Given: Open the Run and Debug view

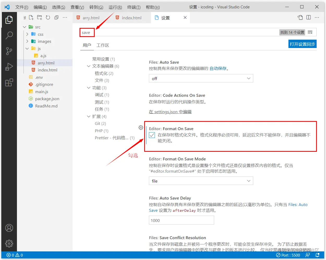Looking at the screenshot, I should pyautogui.click(x=9, y=67).
